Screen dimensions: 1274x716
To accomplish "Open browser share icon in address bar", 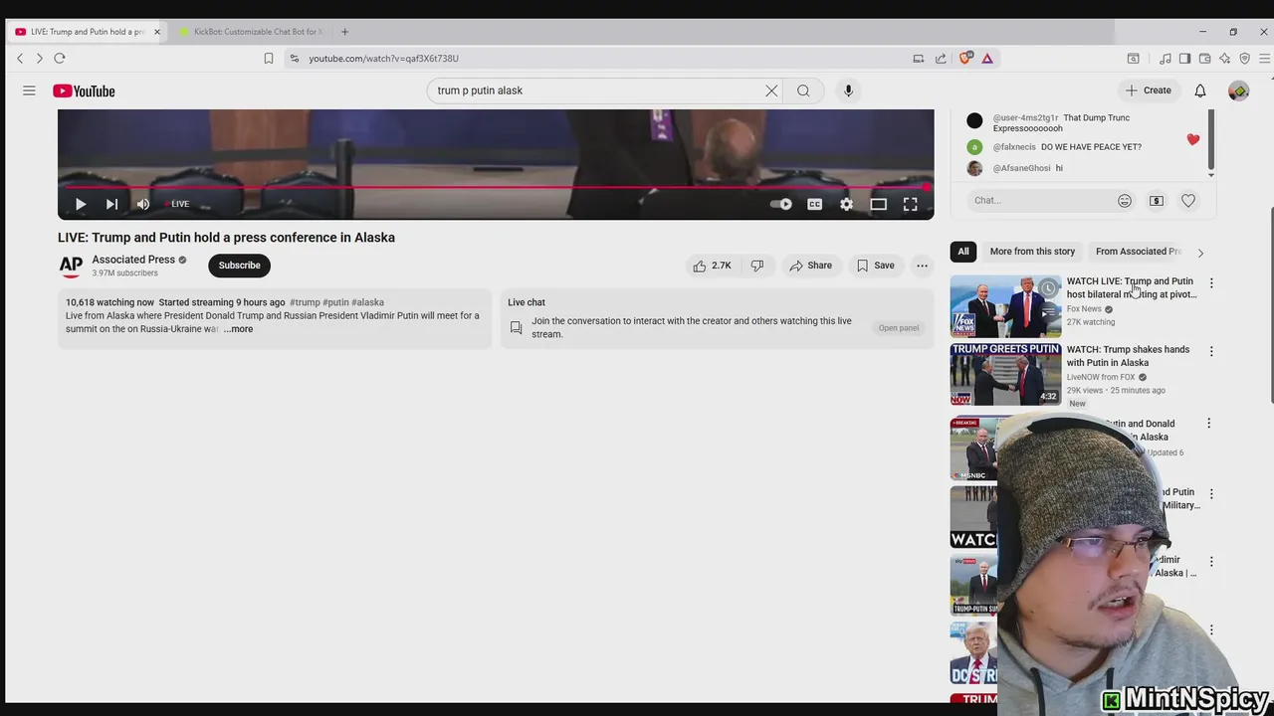I will (941, 59).
